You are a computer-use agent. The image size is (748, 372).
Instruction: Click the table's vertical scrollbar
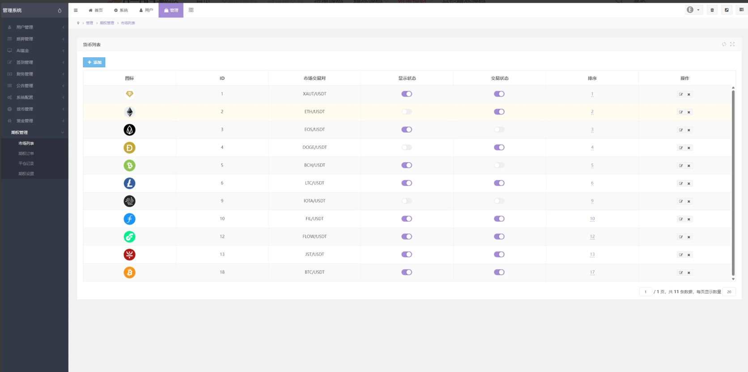pos(733,179)
